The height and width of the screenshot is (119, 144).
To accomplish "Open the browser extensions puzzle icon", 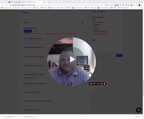I will coord(134,5).
